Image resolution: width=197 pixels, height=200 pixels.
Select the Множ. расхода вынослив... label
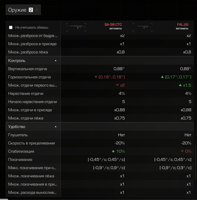point(32,192)
